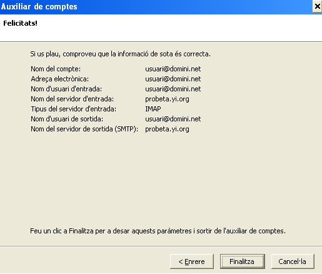Click incoming server value probeta.yi.org
The image size is (322, 274).
point(167,99)
